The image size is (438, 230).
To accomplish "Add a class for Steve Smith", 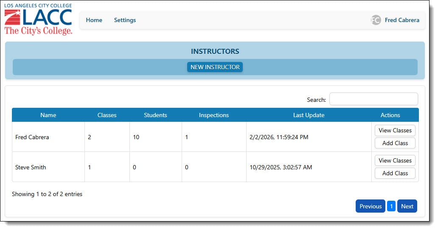I will click(x=395, y=173).
